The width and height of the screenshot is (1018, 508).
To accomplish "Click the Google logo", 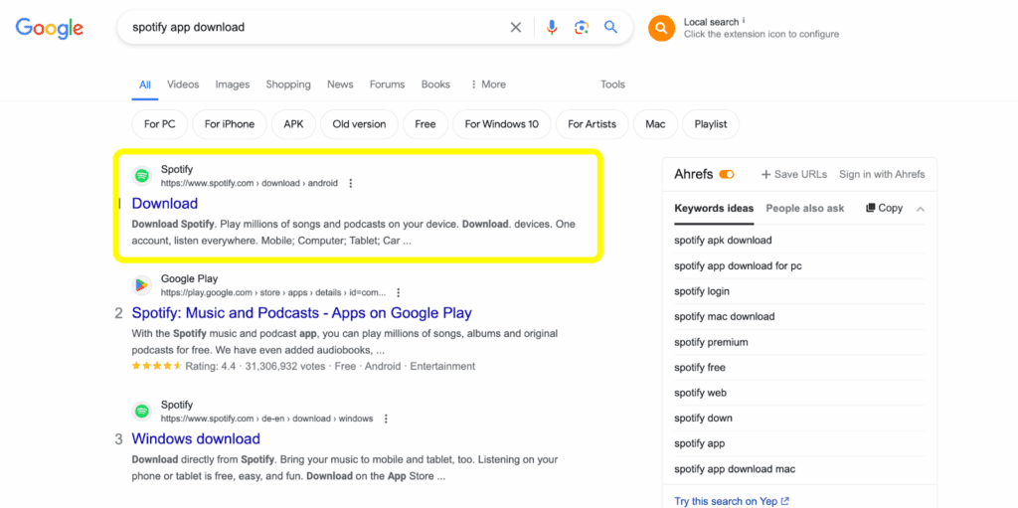I will 50,27.
